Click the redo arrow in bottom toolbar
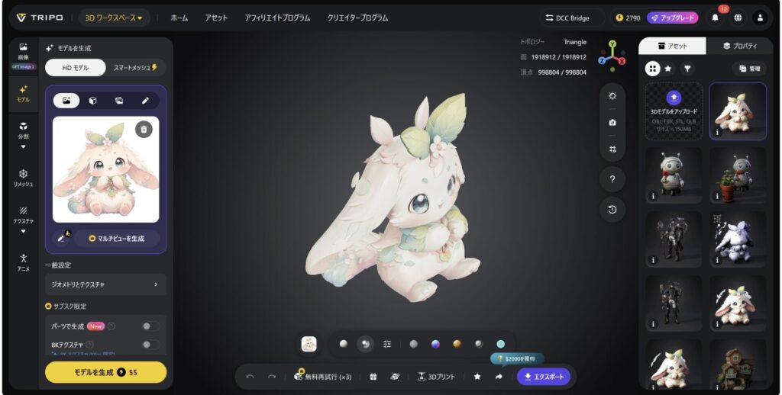 coord(272,377)
